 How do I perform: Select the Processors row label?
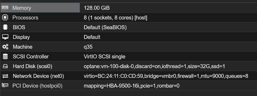[x=25, y=18]
